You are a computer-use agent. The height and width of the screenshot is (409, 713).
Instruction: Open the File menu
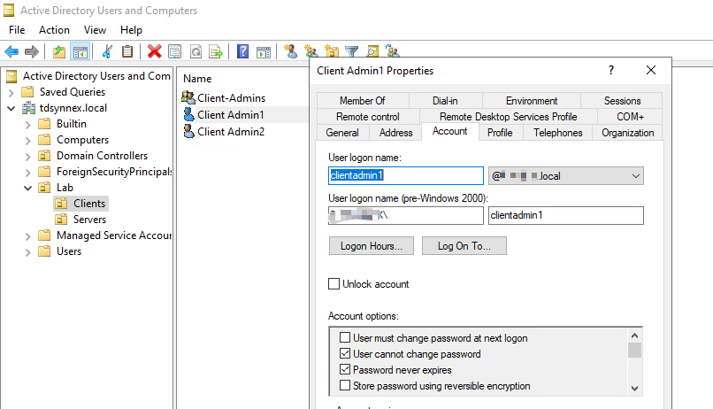pyautogui.click(x=17, y=30)
